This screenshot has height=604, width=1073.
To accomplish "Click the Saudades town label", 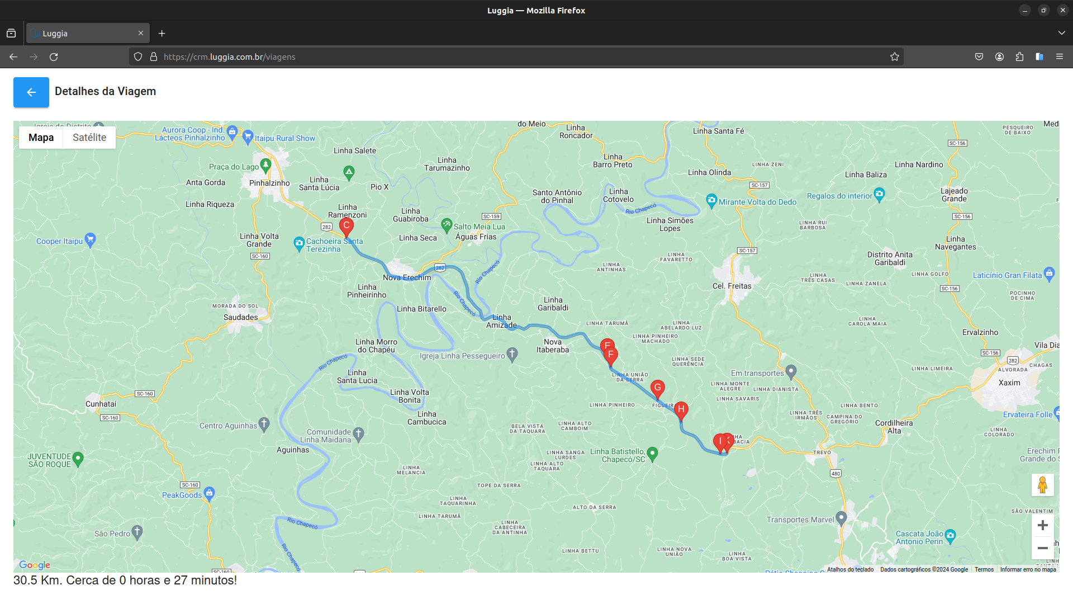I will click(x=241, y=317).
